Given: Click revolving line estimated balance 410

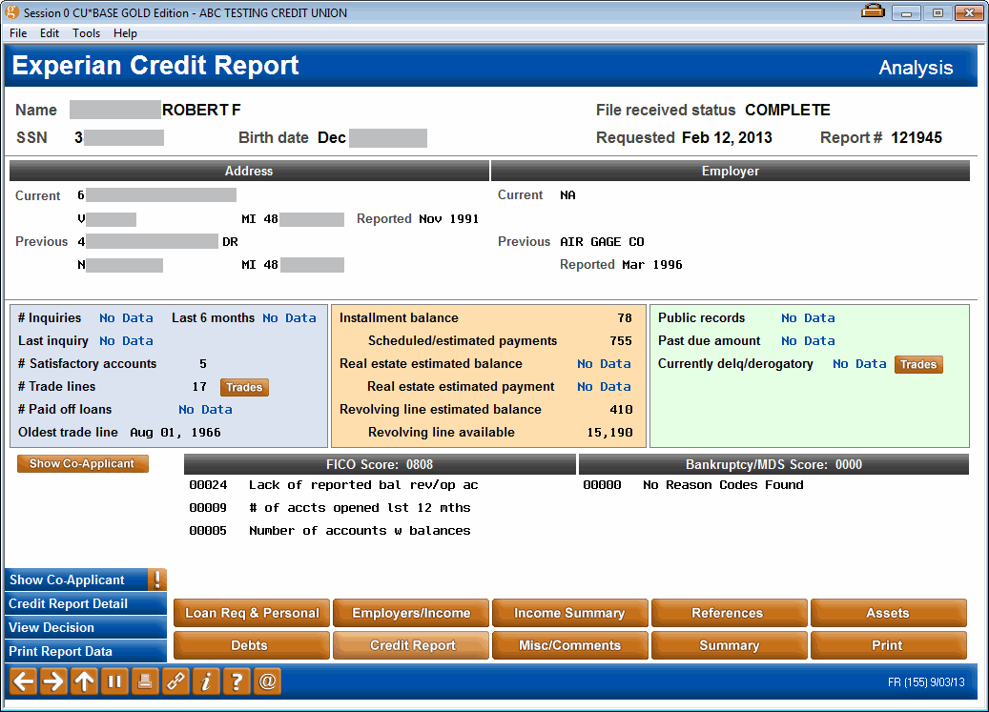Looking at the screenshot, I should [x=621, y=410].
